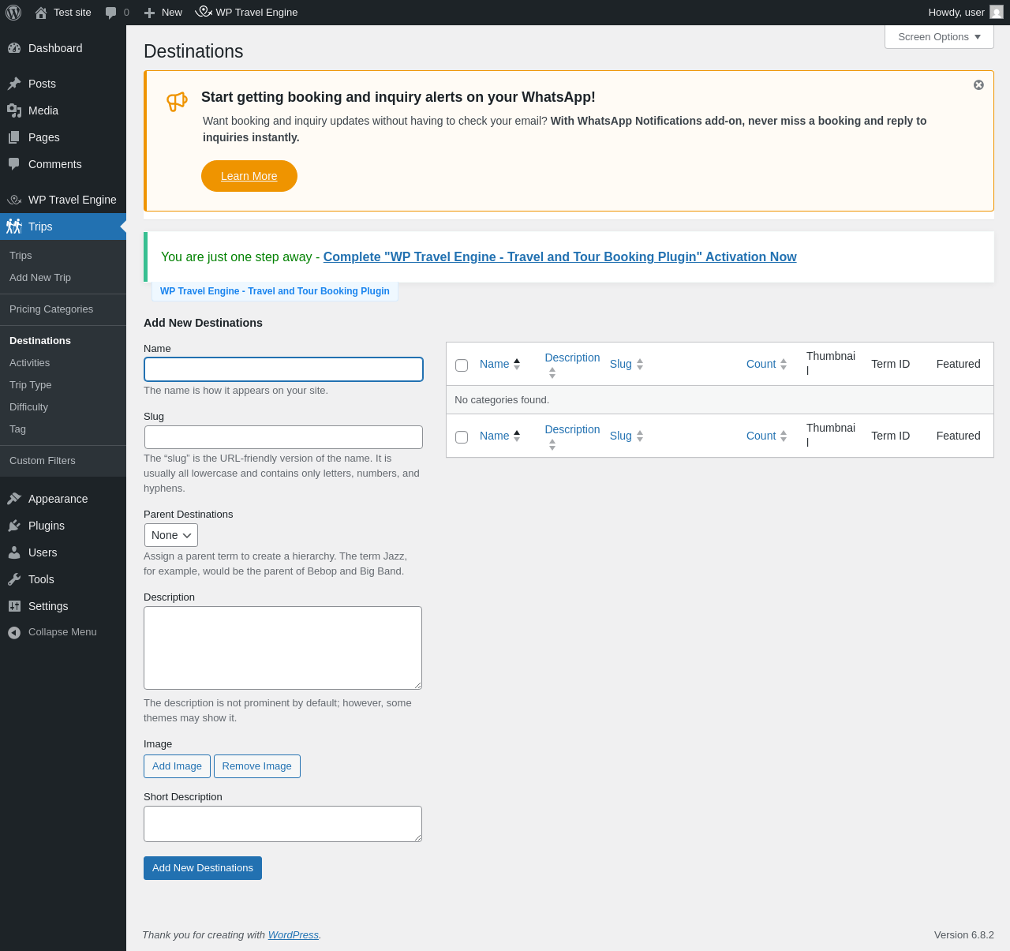Image resolution: width=1010 pixels, height=951 pixels.
Task: Click the WP Travel Engine icon in admin bar
Action: [x=204, y=12]
